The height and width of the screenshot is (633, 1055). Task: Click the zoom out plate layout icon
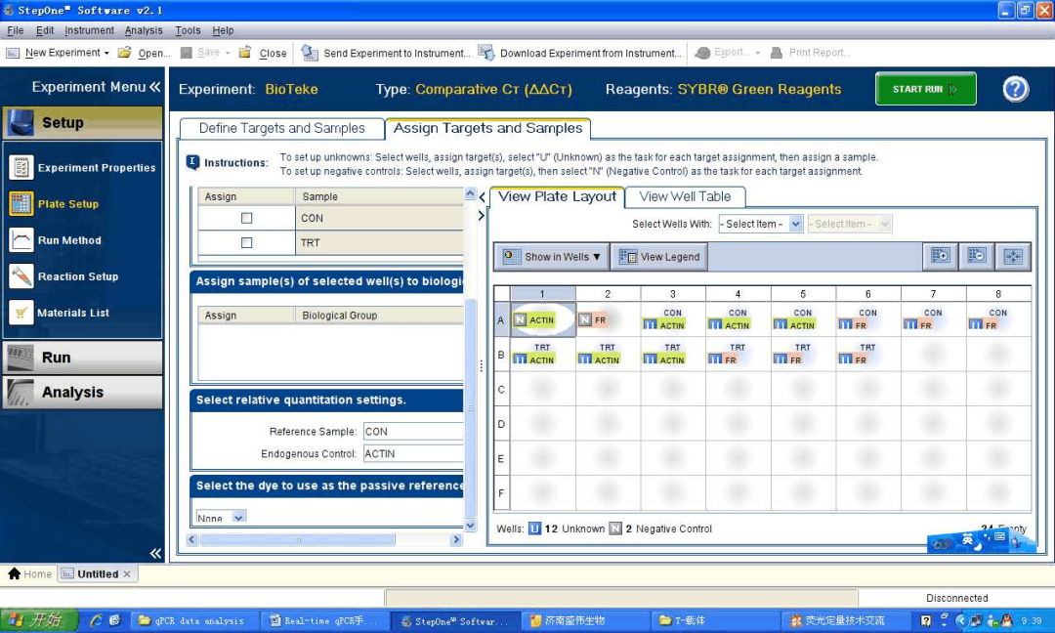tap(976, 256)
